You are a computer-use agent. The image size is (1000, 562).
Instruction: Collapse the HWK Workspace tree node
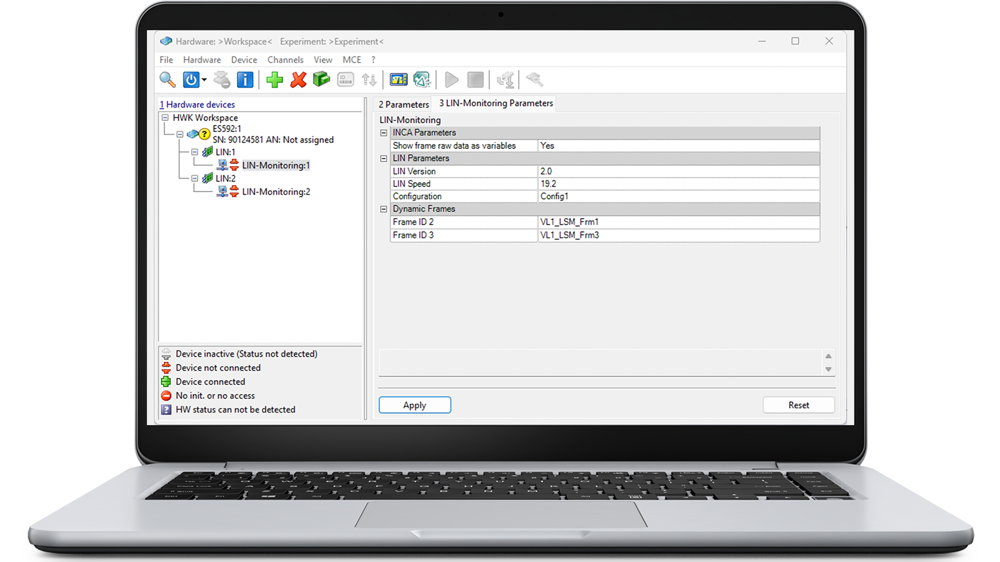click(x=165, y=118)
